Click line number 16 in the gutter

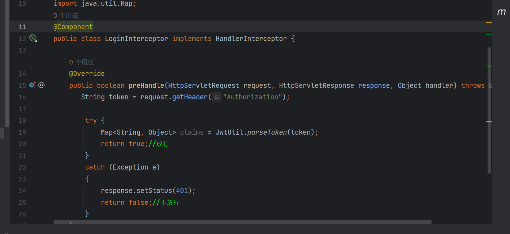click(22, 97)
